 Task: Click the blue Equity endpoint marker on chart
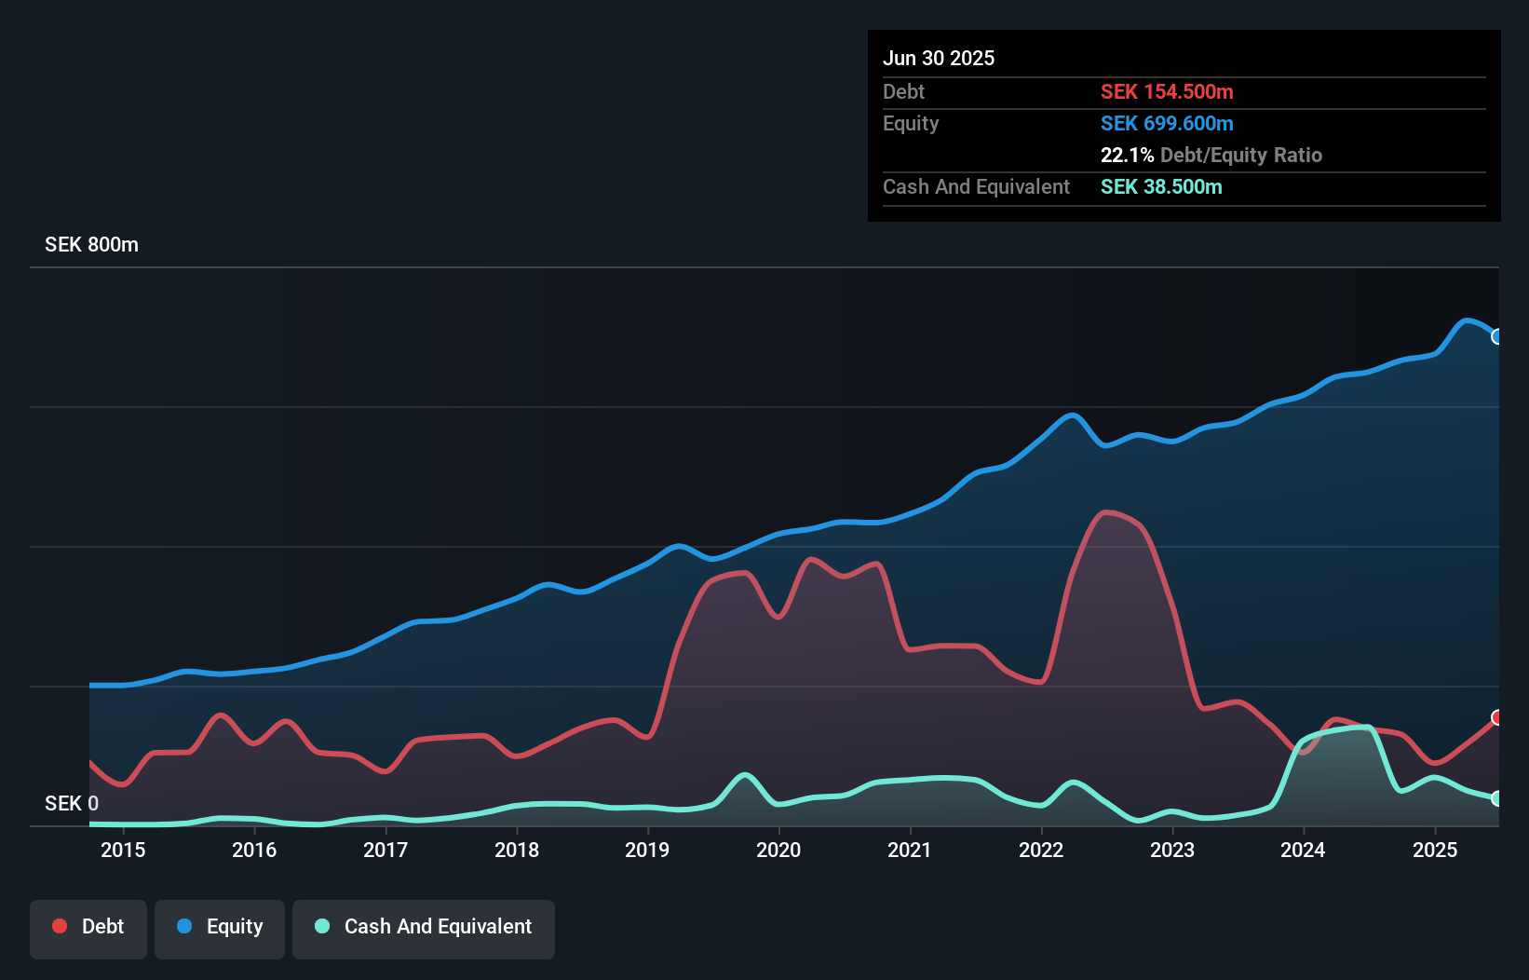pyautogui.click(x=1496, y=336)
